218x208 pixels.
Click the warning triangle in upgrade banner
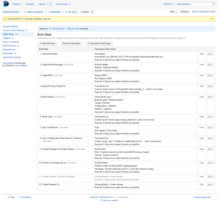pyautogui.click(x=5, y=19)
